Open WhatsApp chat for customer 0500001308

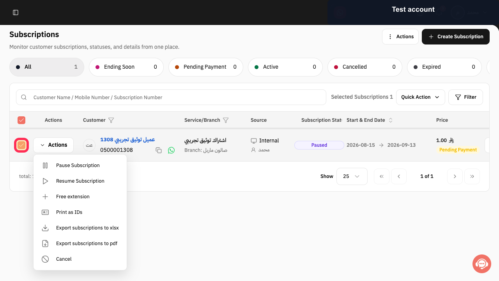171,150
